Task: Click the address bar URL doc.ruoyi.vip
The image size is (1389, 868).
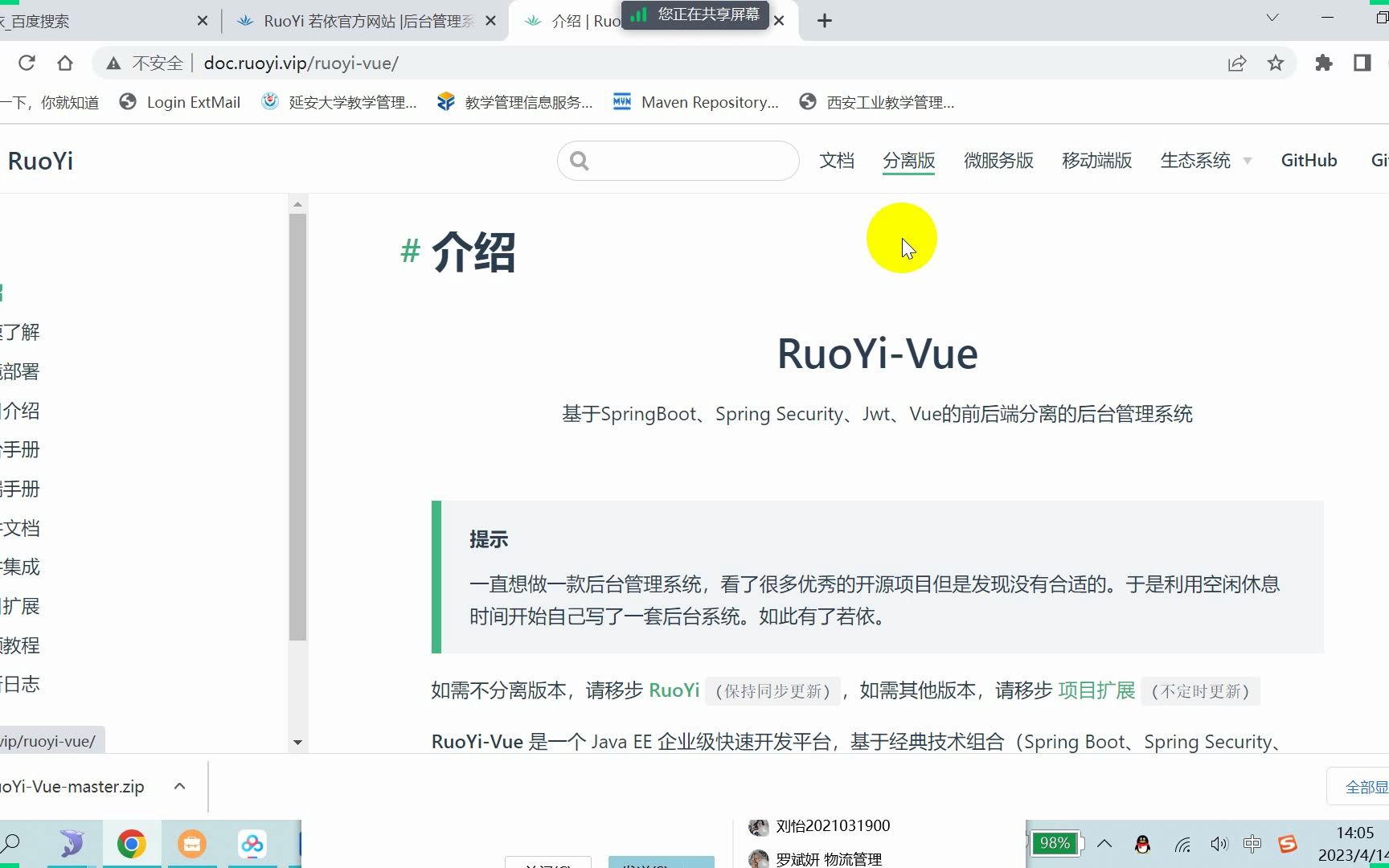Action: coord(301,63)
